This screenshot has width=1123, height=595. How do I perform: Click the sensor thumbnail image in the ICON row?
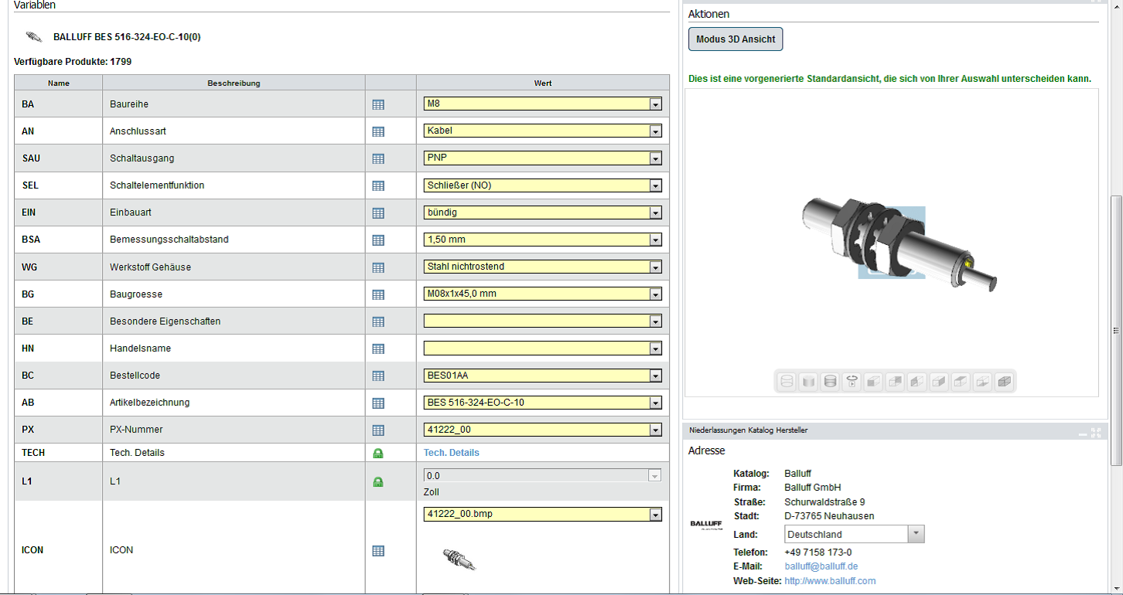[x=459, y=559]
